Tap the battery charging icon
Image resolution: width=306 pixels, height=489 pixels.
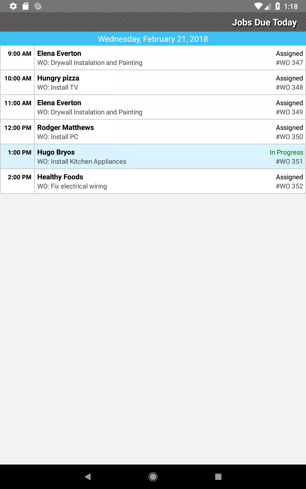[278, 6]
